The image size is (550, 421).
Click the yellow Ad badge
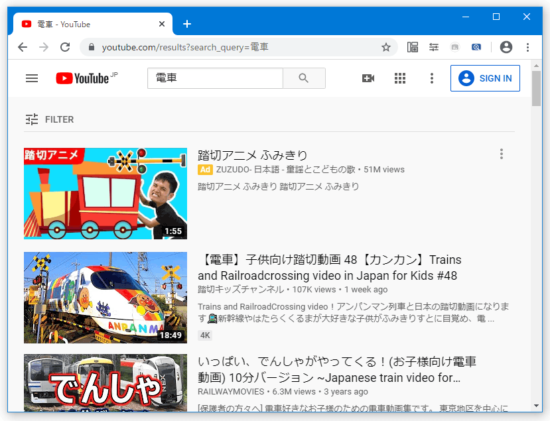[205, 170]
